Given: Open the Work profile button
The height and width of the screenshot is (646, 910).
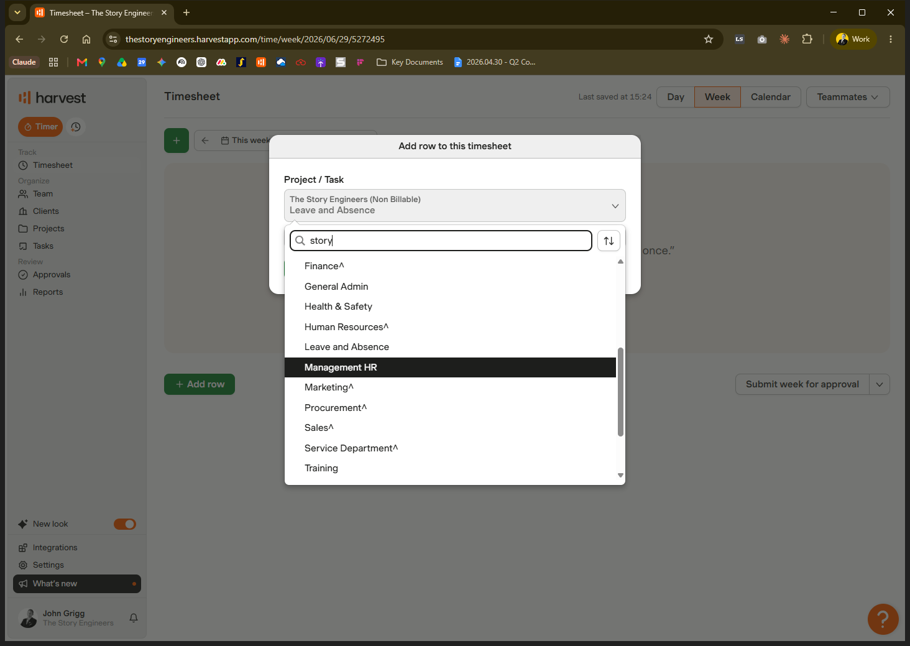Looking at the screenshot, I should [x=853, y=39].
